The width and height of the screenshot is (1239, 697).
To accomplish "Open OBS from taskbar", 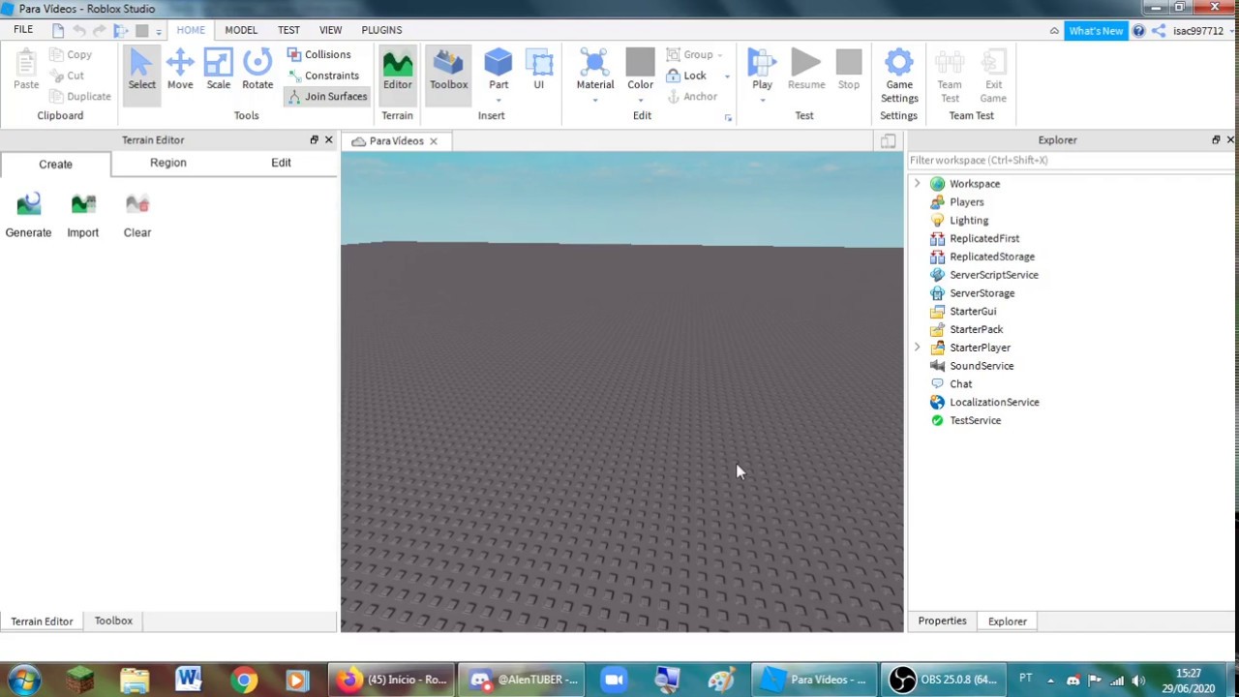I will (x=945, y=680).
